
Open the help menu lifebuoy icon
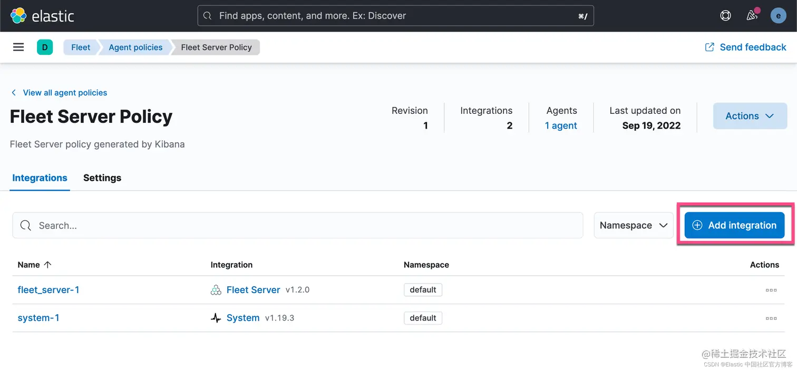[726, 16]
